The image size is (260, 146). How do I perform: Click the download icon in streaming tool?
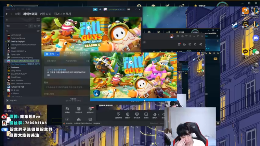[x=67, y=119]
